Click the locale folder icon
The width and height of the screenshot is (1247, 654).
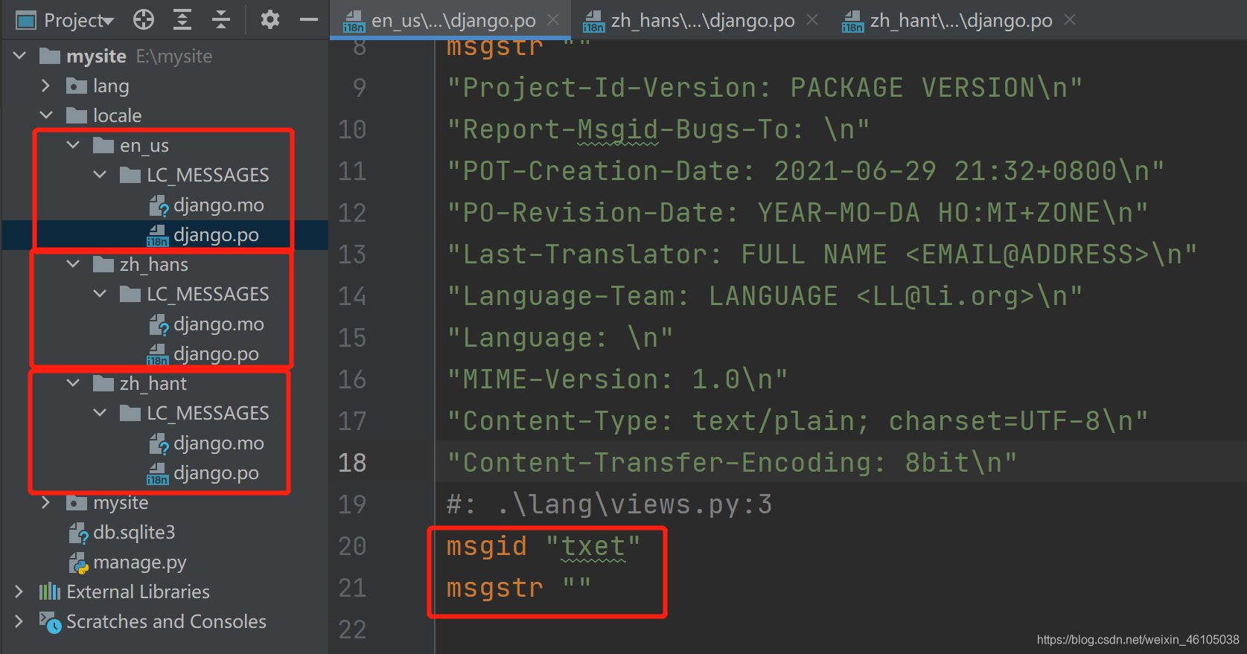77,115
